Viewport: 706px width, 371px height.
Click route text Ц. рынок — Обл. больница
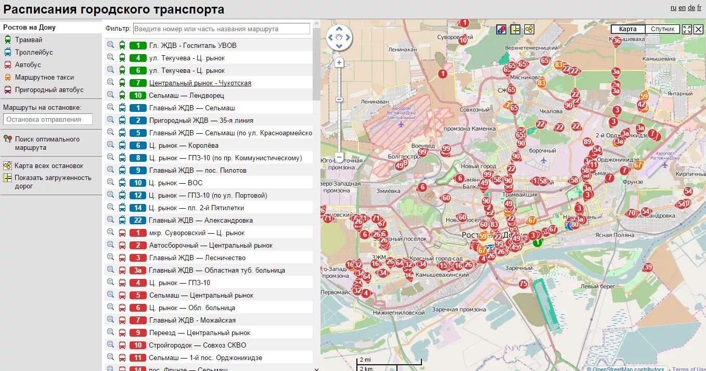192,308
